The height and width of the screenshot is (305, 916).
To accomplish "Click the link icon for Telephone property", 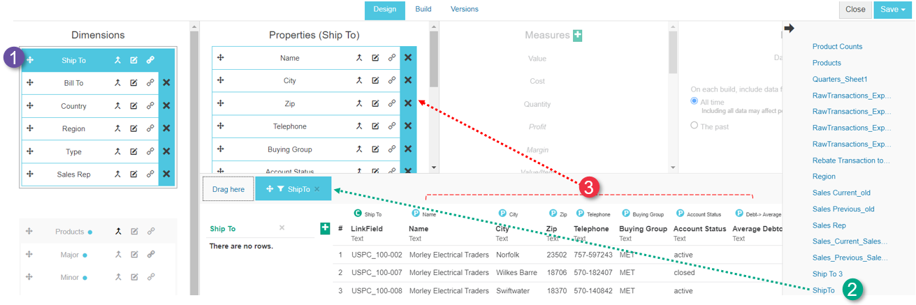I will point(392,126).
